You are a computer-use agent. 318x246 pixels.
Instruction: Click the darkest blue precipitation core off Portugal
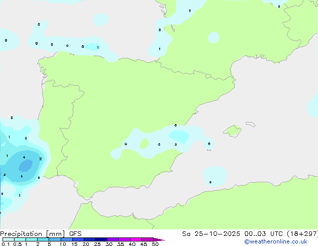pos(26,165)
